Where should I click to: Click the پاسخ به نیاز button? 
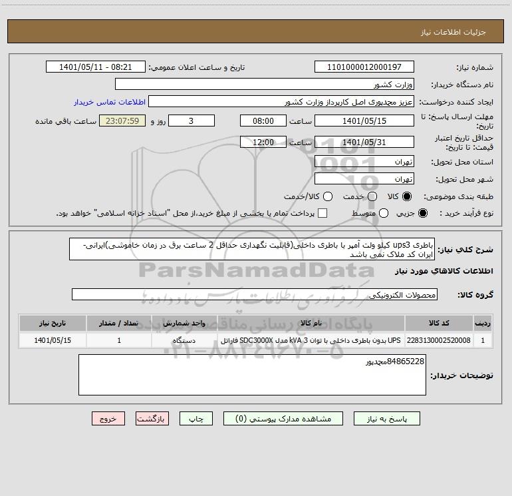387,419
